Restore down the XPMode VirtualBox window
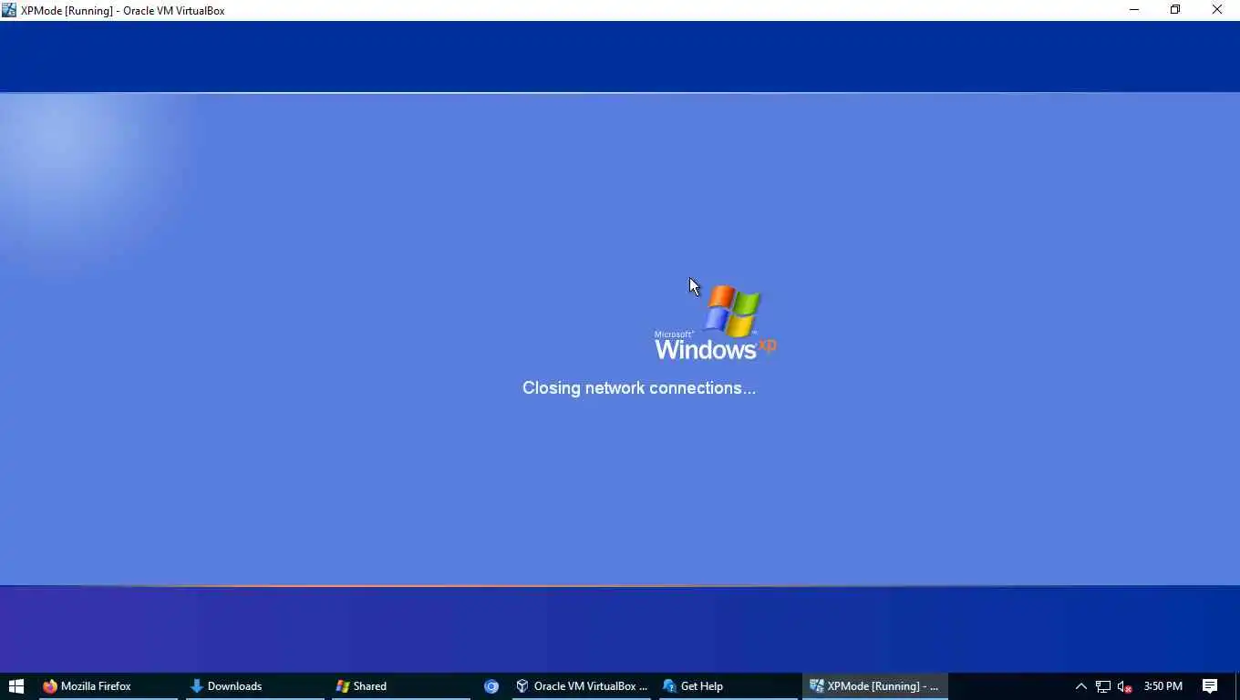This screenshot has height=700, width=1240. pos(1175,10)
